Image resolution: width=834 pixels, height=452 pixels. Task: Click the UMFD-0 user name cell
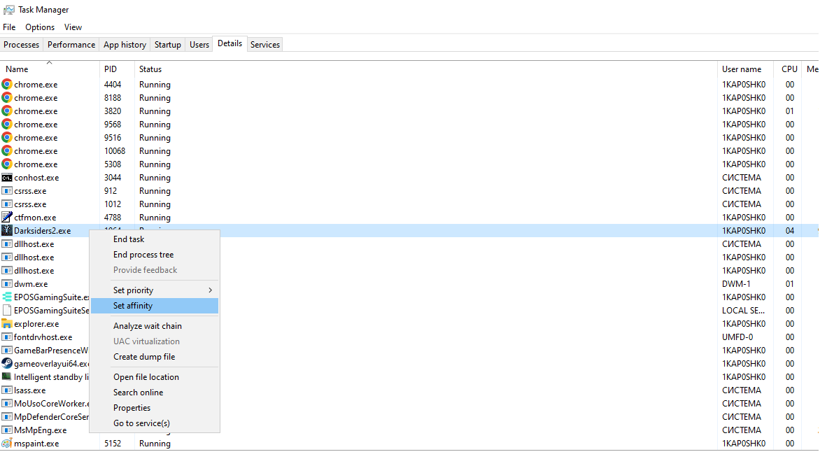tap(737, 337)
